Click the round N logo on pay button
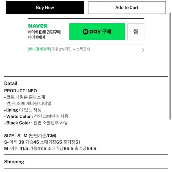The width and height of the screenshot is (172, 172). [x=86, y=32]
